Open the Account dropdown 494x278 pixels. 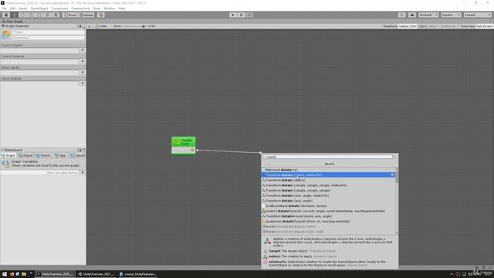tap(428, 15)
